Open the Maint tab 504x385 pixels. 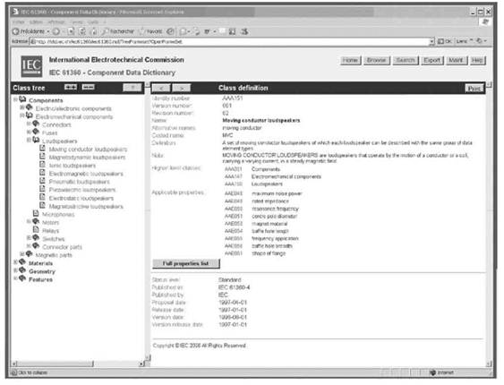(x=457, y=60)
